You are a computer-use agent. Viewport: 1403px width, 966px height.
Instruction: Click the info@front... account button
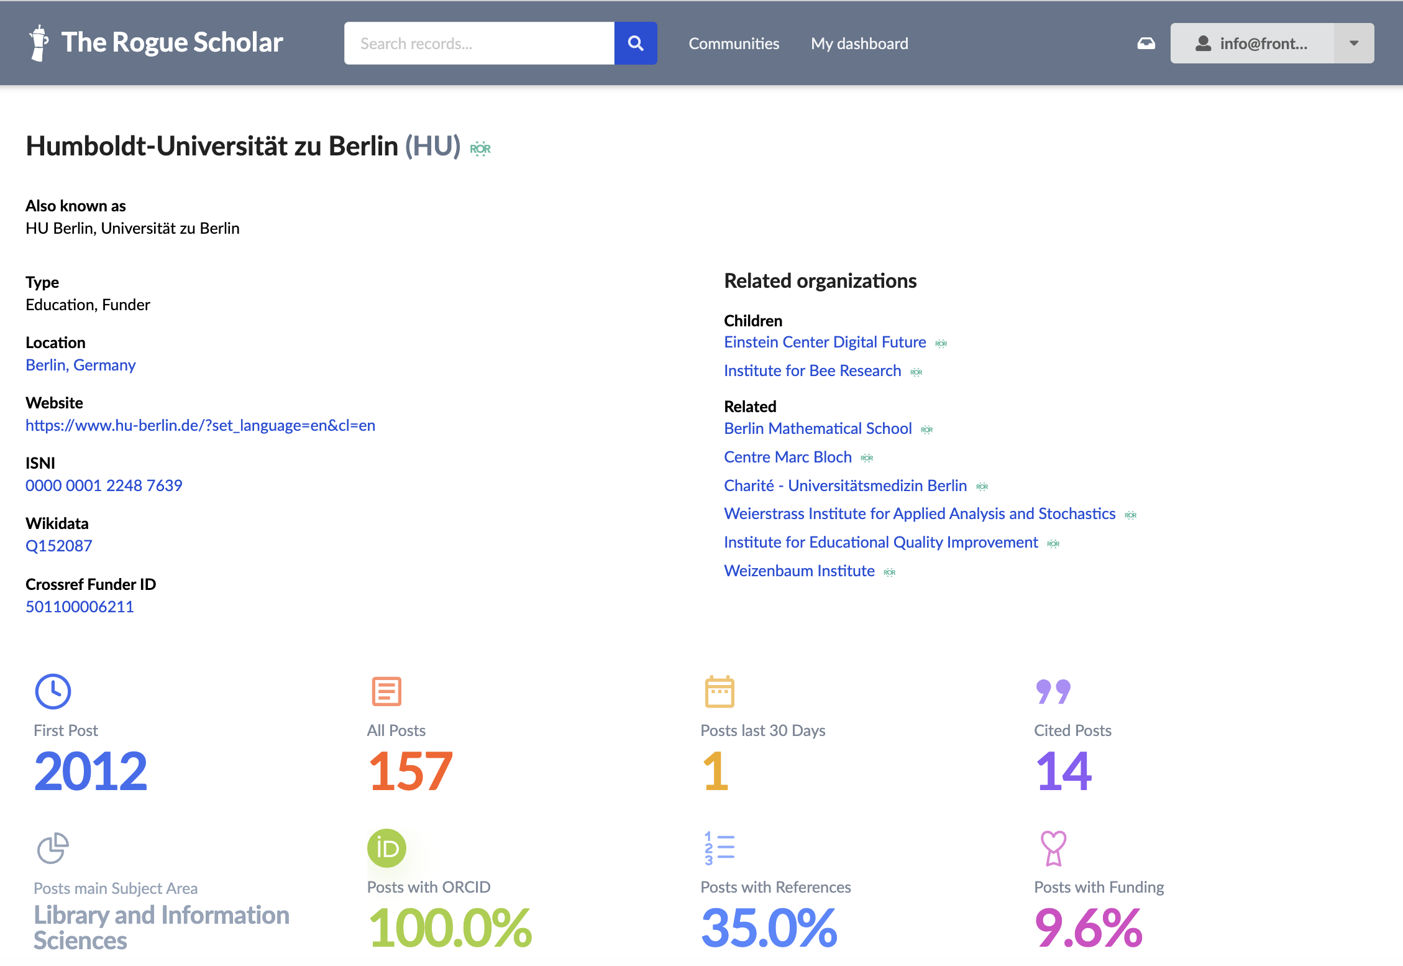(1252, 43)
